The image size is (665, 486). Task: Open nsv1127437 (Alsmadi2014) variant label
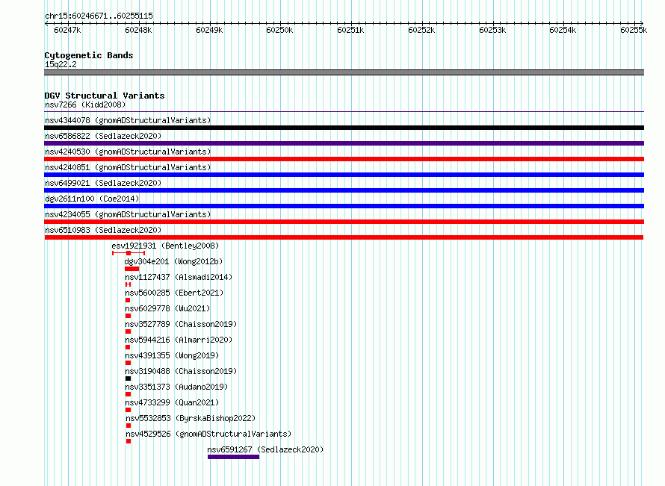pyautogui.click(x=179, y=277)
